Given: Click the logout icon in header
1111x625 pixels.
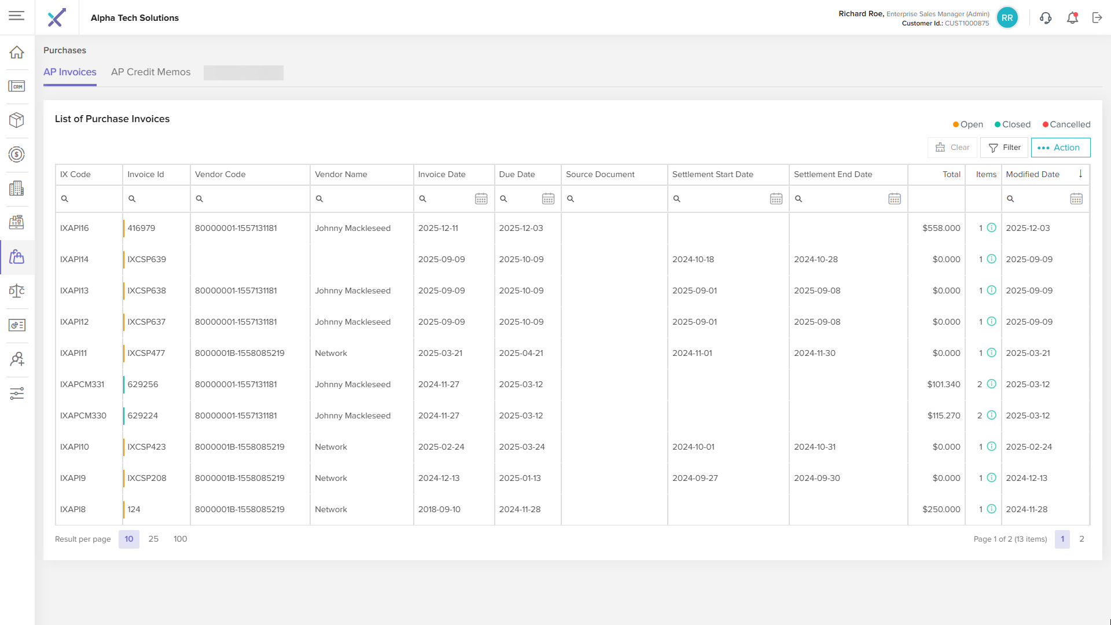Looking at the screenshot, I should (x=1097, y=18).
